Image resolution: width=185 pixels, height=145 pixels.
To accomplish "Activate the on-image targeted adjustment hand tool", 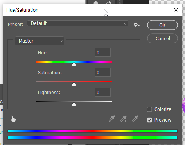I will (13, 118).
